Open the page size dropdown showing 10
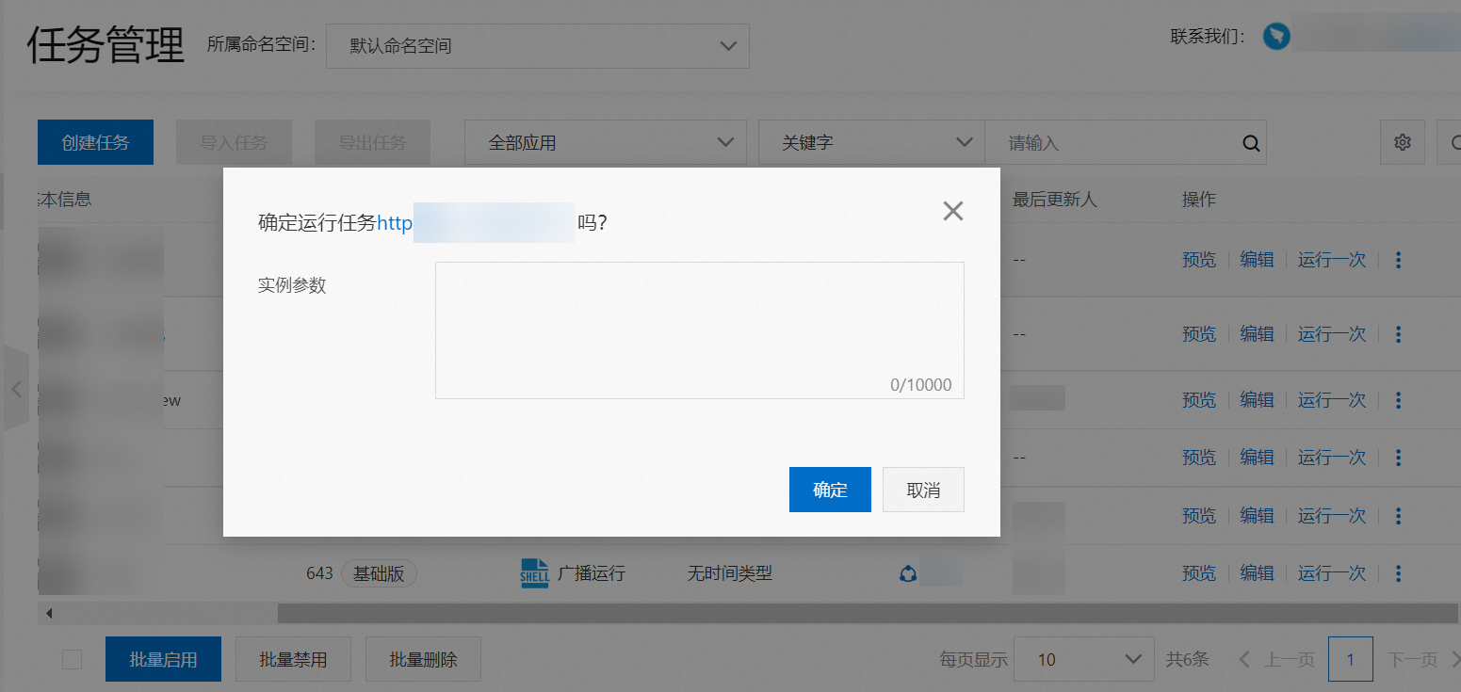The width and height of the screenshot is (1461, 692). (1084, 659)
